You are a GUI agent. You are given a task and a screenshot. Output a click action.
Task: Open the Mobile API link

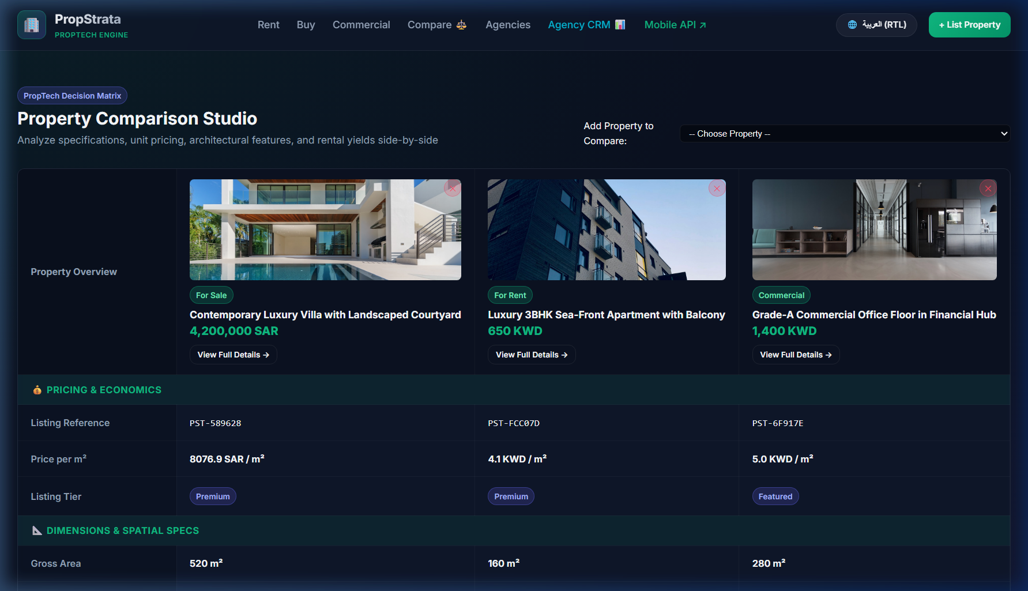pyautogui.click(x=675, y=25)
